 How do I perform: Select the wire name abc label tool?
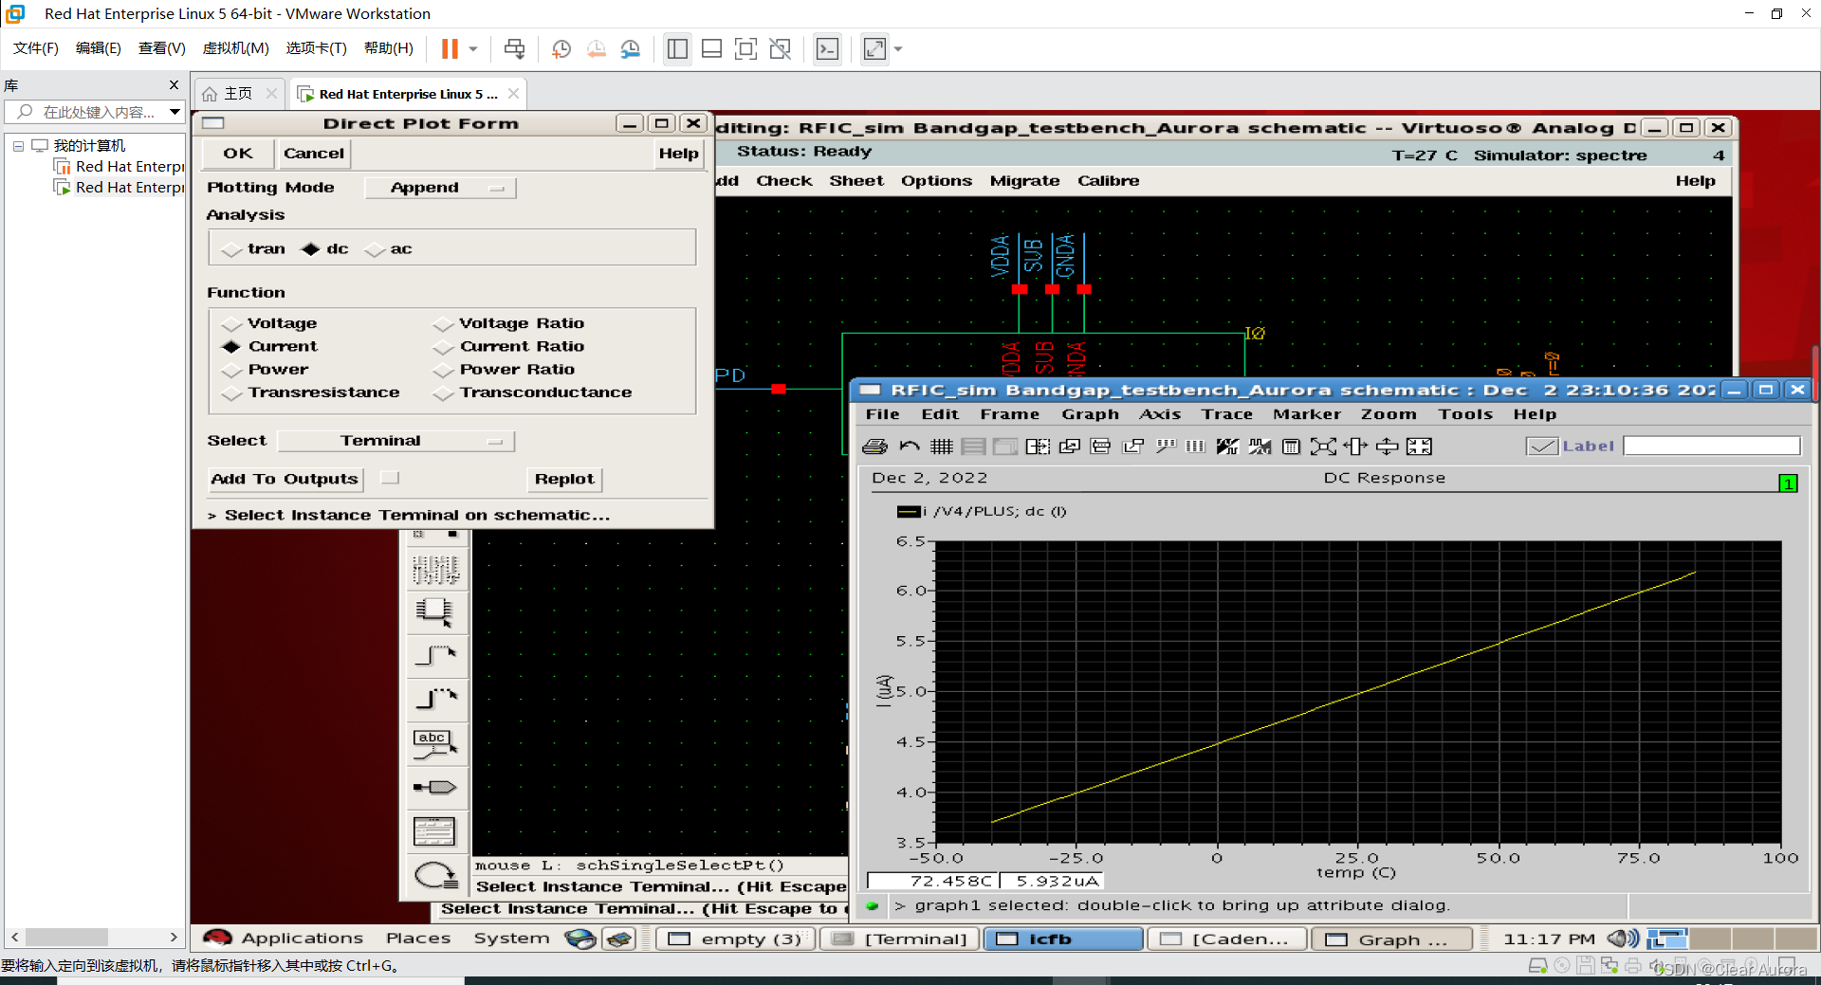(x=434, y=744)
